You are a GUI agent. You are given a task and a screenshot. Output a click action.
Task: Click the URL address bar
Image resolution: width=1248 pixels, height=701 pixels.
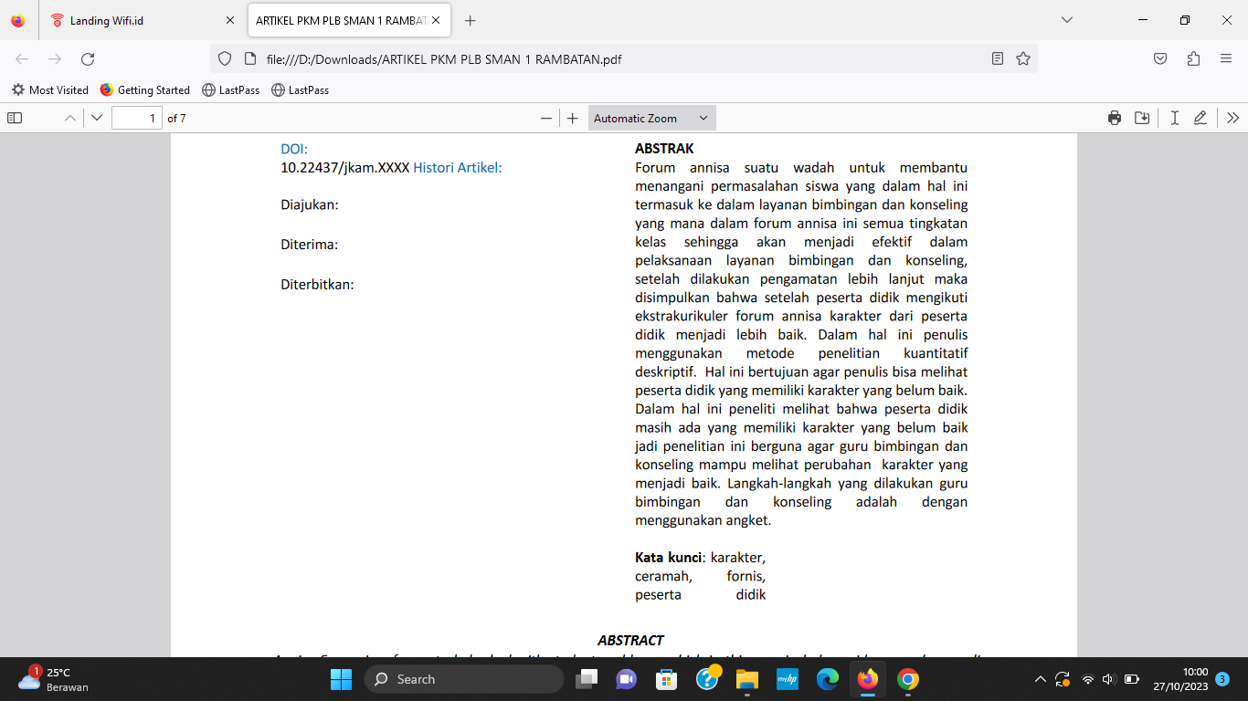pyautogui.click(x=621, y=58)
